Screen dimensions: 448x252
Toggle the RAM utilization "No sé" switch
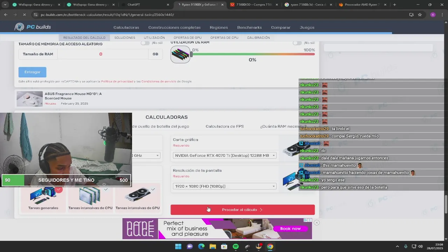pyautogui.click(x=297, y=43)
